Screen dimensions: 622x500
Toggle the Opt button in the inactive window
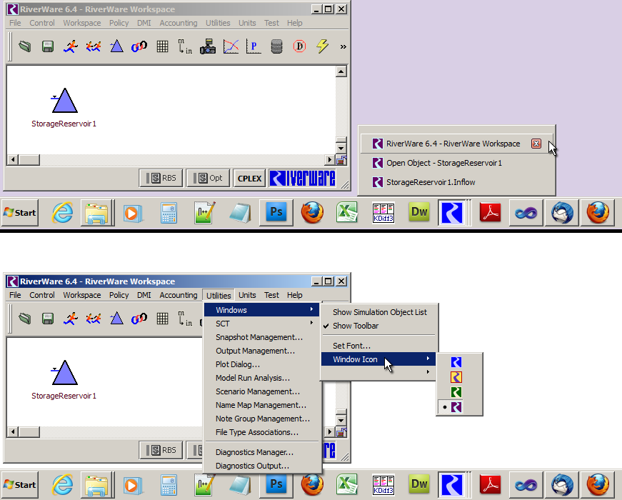(209, 178)
